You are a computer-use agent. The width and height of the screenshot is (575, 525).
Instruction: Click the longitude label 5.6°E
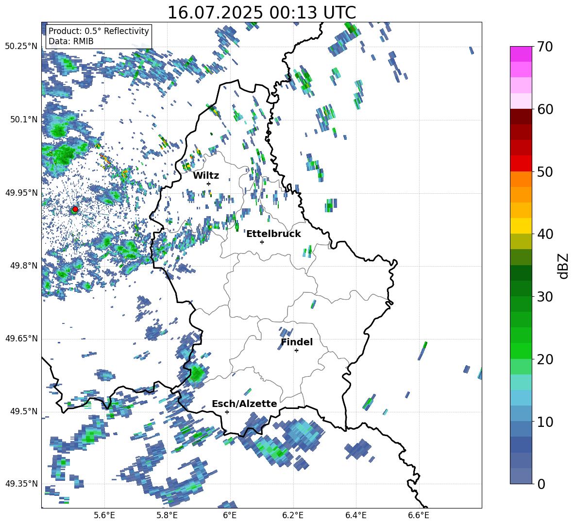pyautogui.click(x=104, y=516)
